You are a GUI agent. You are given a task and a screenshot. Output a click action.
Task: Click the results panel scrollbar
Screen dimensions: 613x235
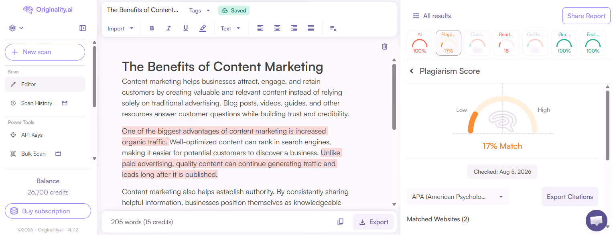(x=608, y=126)
